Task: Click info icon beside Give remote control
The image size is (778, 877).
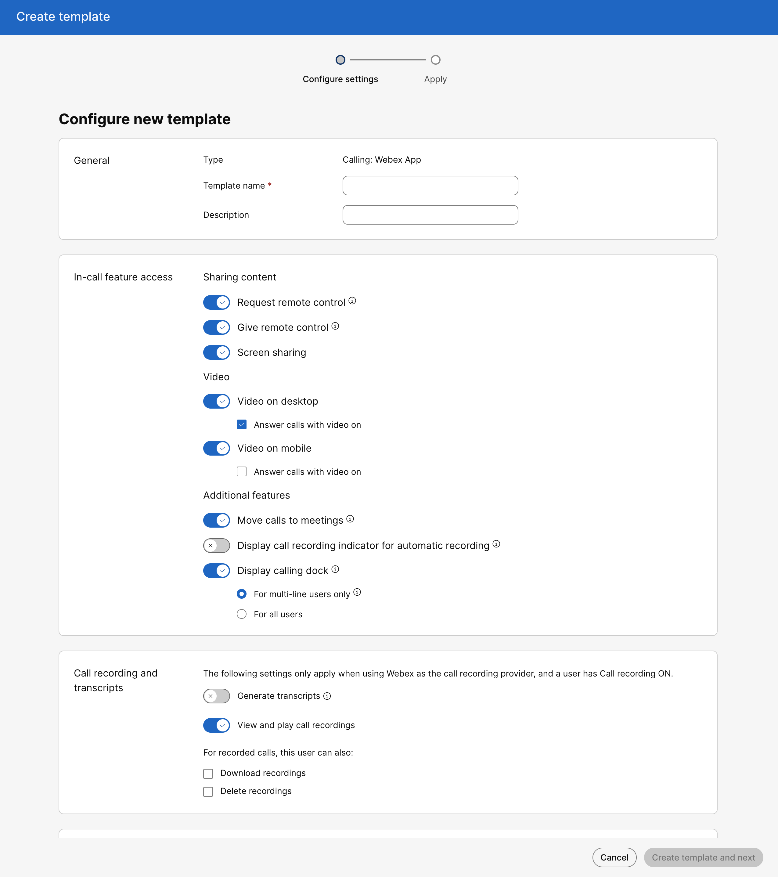Action: 335,326
